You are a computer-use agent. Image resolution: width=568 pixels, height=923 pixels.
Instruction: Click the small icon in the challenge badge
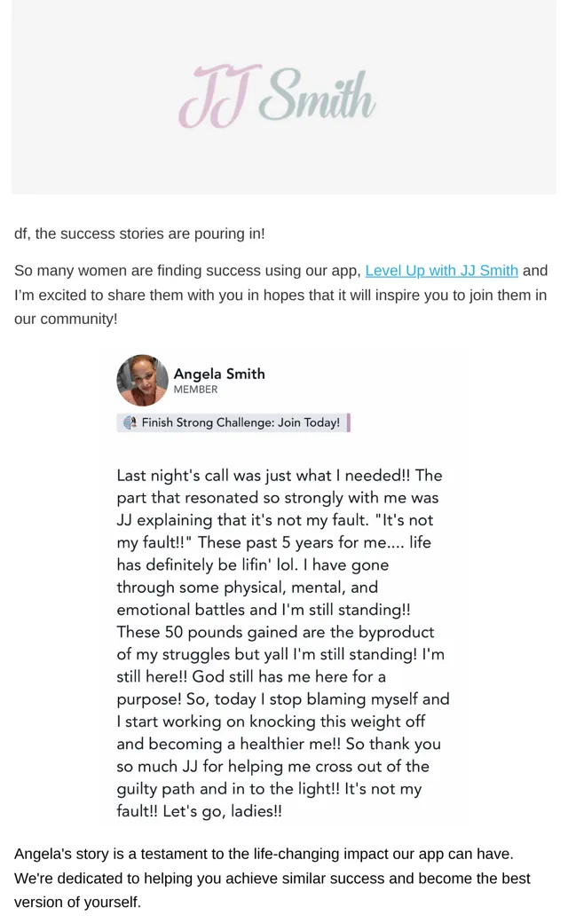coord(130,422)
